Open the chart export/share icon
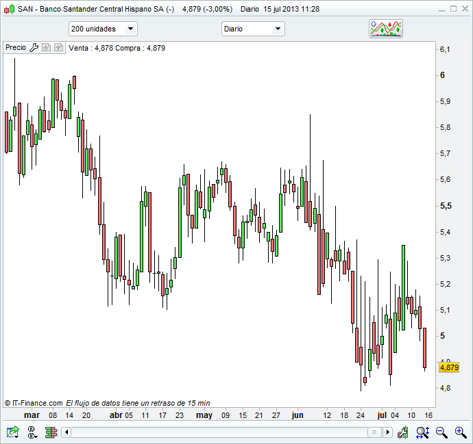This screenshot has height=444, width=473. coord(12,432)
